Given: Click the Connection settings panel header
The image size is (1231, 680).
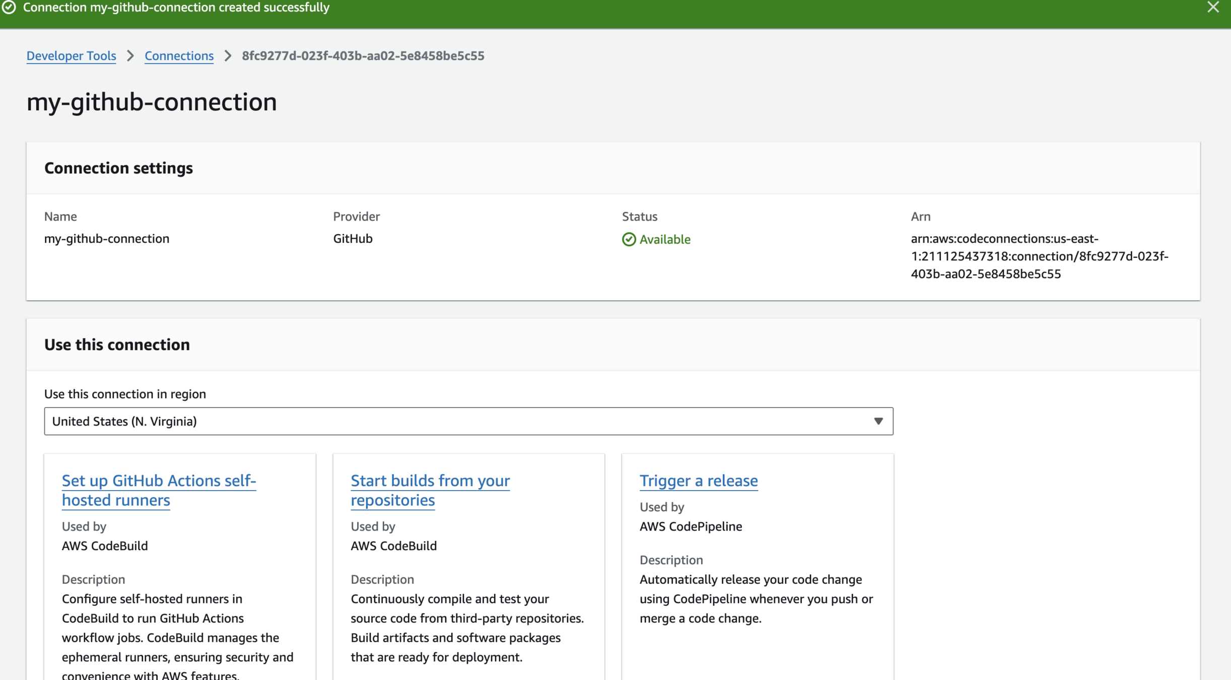Looking at the screenshot, I should coord(118,168).
